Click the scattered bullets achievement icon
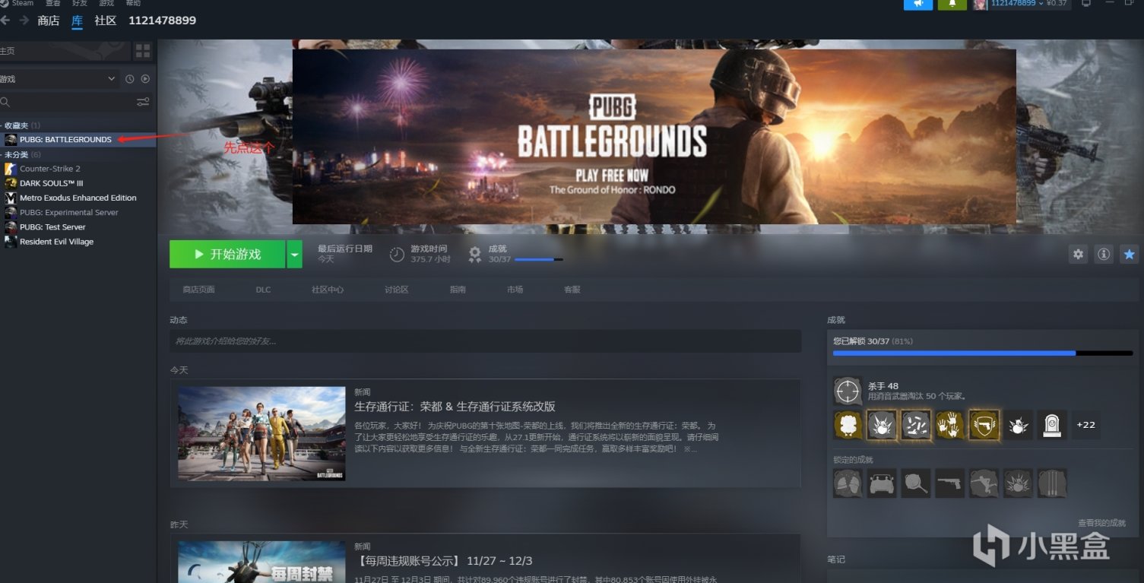The height and width of the screenshot is (583, 1144). click(916, 425)
